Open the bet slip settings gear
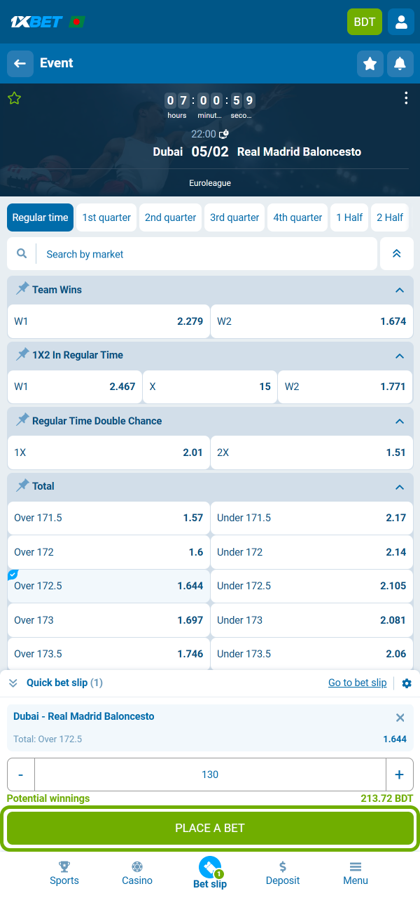 [407, 683]
